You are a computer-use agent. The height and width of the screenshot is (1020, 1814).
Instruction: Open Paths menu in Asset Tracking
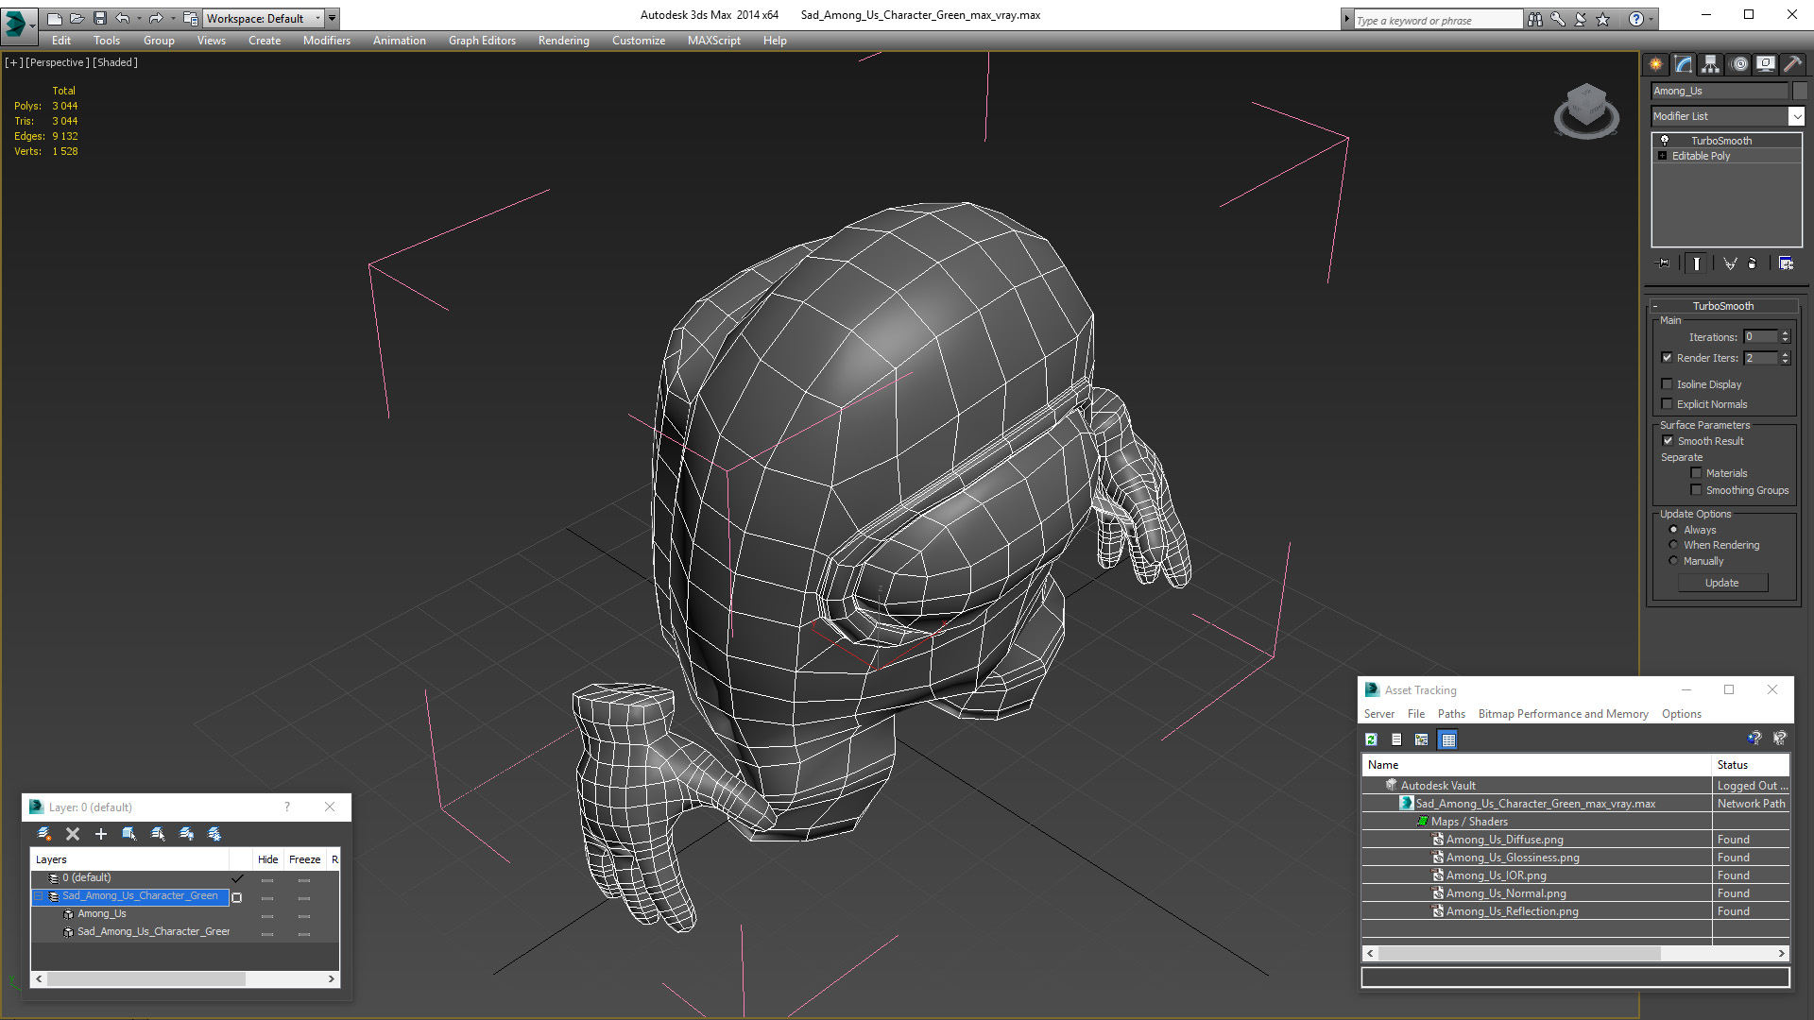1451,714
